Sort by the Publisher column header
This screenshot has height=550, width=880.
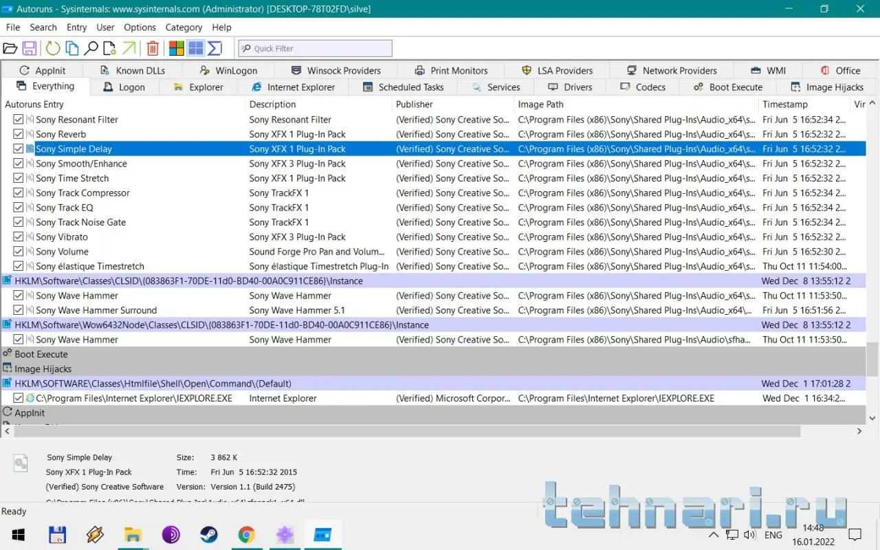[x=414, y=104]
